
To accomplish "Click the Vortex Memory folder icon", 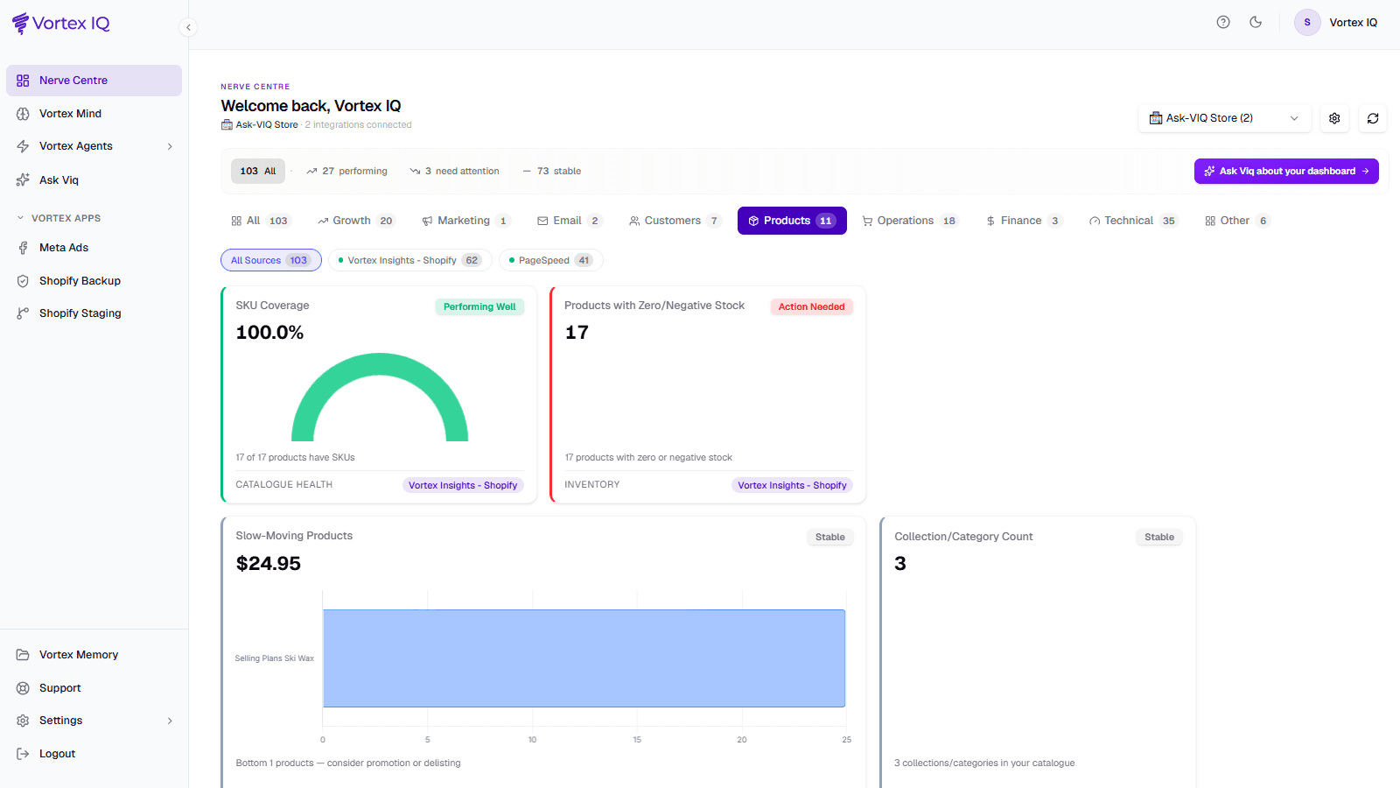I will [23, 655].
